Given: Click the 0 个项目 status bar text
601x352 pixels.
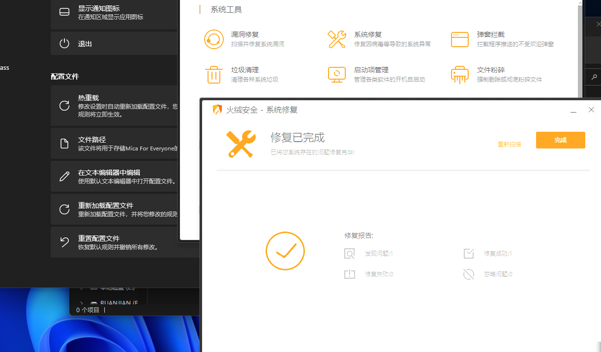Looking at the screenshot, I should 88,310.
